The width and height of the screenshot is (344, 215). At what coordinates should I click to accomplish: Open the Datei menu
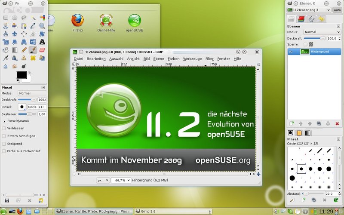[78, 59]
